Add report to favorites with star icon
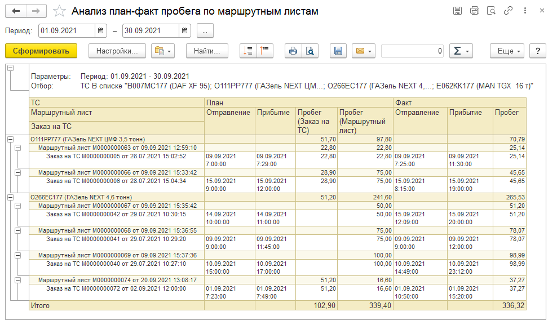The width and height of the screenshot is (557, 325). coord(59,11)
